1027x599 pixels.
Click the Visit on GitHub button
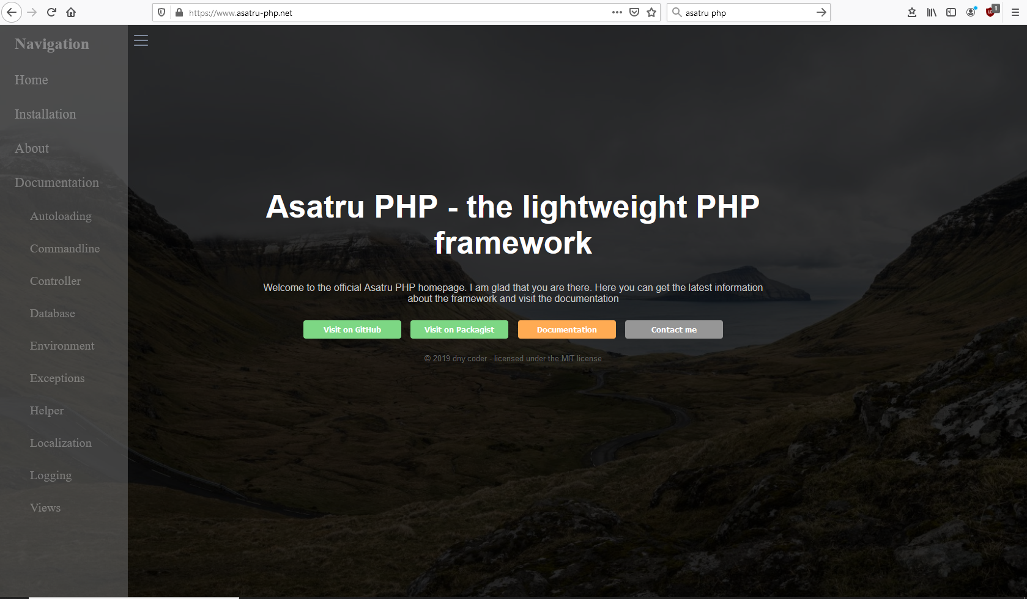pos(352,329)
